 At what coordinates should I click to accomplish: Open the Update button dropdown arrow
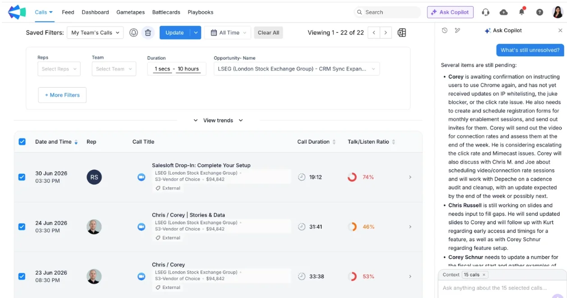(x=196, y=32)
